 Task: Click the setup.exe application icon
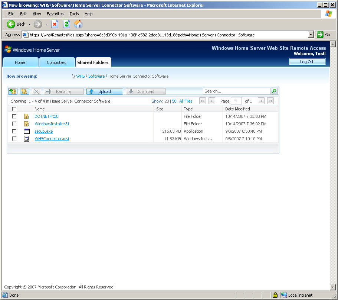point(26,131)
